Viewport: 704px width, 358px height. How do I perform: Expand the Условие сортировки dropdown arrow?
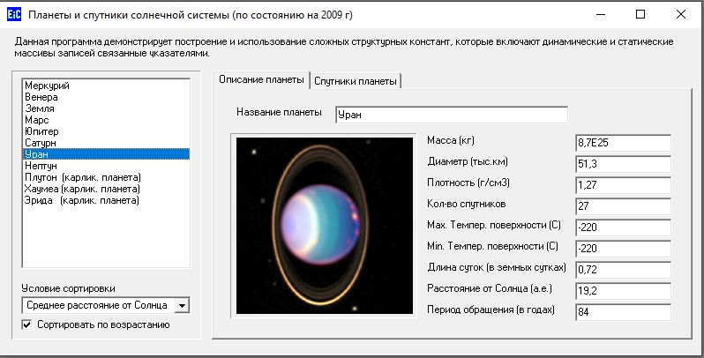click(183, 305)
